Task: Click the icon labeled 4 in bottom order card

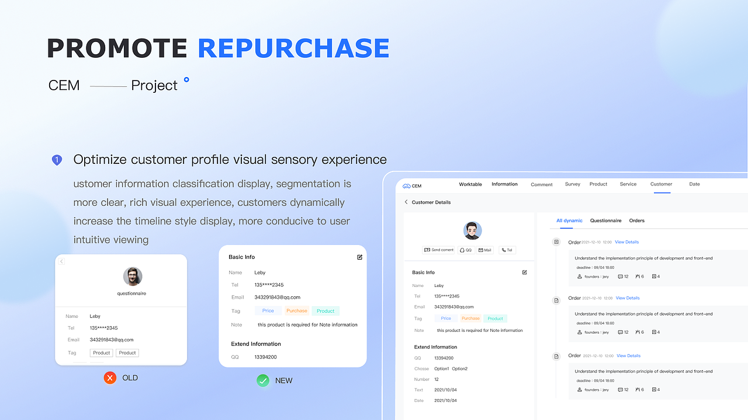Action: pyautogui.click(x=654, y=390)
